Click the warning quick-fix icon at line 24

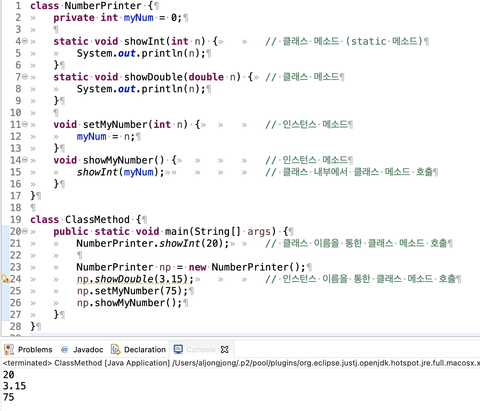[5, 279]
